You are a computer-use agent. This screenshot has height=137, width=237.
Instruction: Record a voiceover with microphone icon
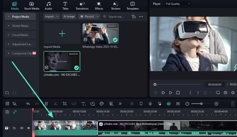tap(150, 104)
